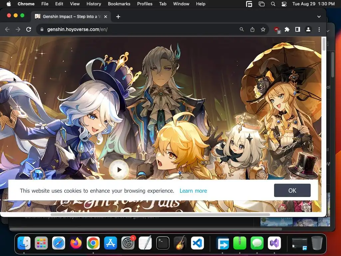The height and width of the screenshot is (256, 341).
Task: Open the Extensions puzzle menu
Action: click(287, 29)
